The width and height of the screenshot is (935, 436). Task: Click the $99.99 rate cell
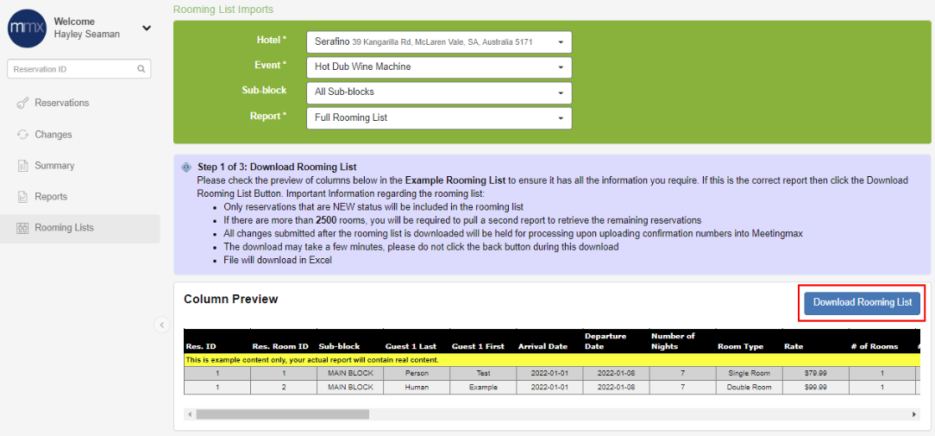point(815,387)
